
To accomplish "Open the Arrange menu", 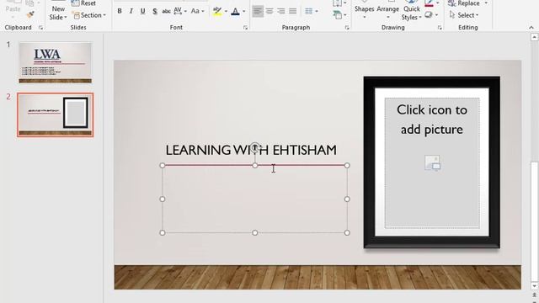I will click(387, 9).
